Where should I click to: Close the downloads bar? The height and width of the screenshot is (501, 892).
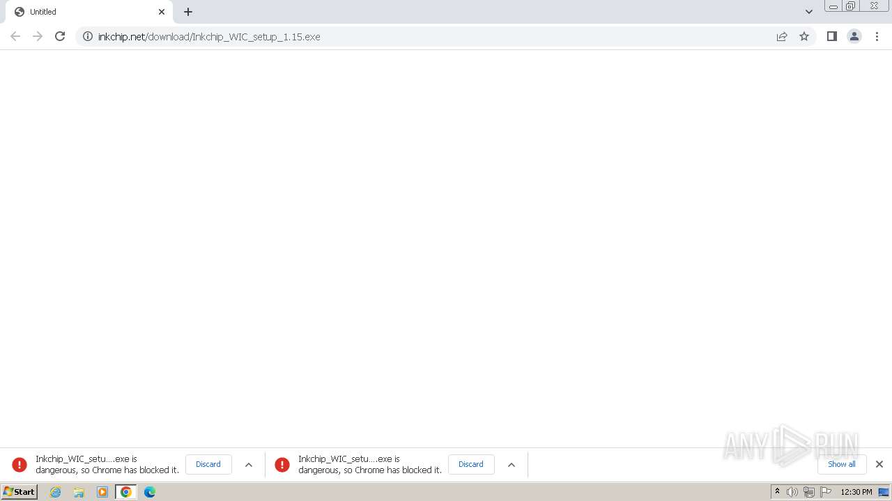tap(879, 464)
